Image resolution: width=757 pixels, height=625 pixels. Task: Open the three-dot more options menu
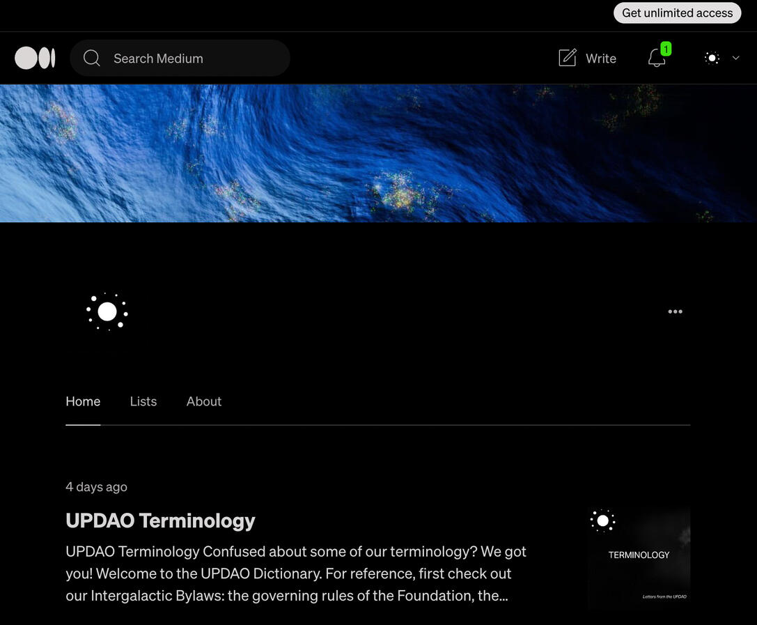(675, 311)
